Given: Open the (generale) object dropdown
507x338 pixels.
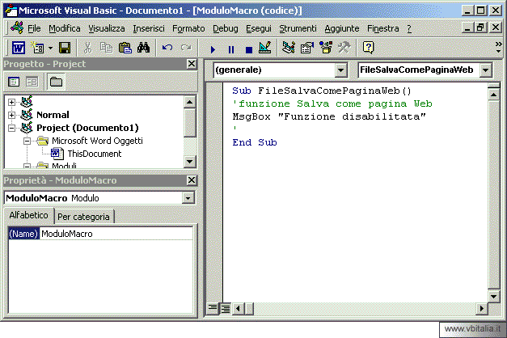Looking at the screenshot, I should [340, 70].
